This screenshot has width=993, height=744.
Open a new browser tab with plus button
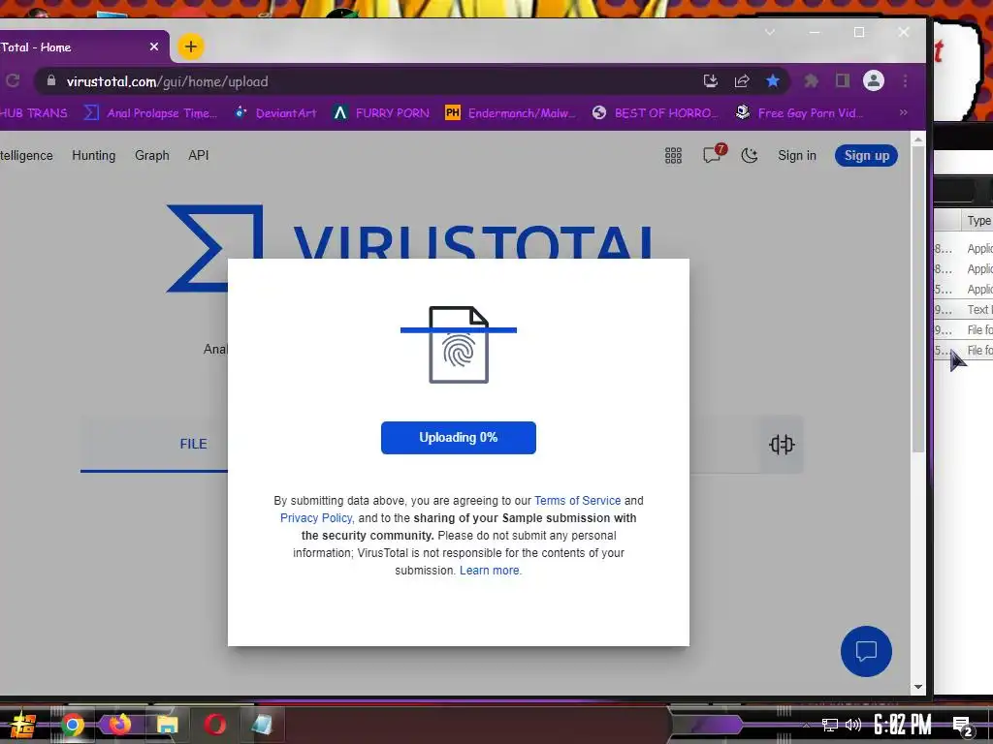(x=191, y=46)
